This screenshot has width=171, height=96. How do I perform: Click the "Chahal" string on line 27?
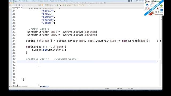point(48,20)
